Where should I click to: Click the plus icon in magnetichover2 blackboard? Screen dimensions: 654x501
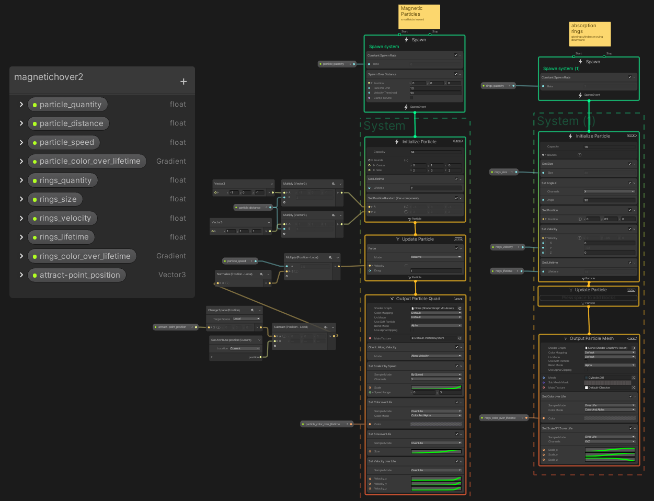tap(183, 82)
